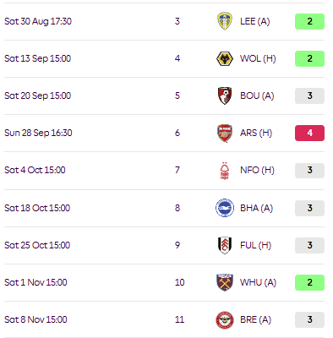Click the Brighton club crest

(225, 208)
